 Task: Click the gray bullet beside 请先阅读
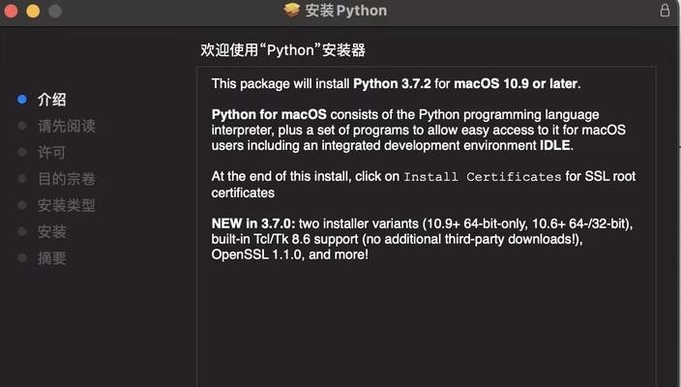(22, 126)
